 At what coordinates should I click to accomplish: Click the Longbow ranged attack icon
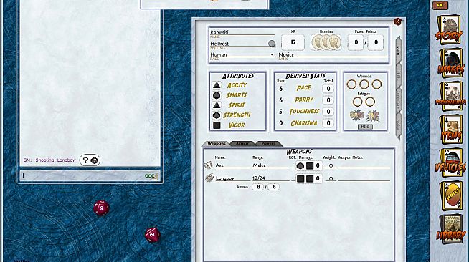(x=209, y=178)
